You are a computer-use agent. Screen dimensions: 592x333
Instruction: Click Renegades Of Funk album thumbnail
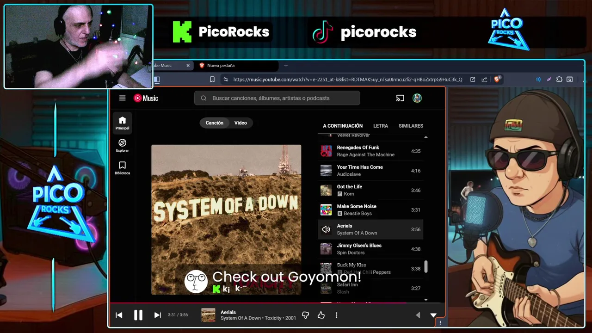point(326,151)
